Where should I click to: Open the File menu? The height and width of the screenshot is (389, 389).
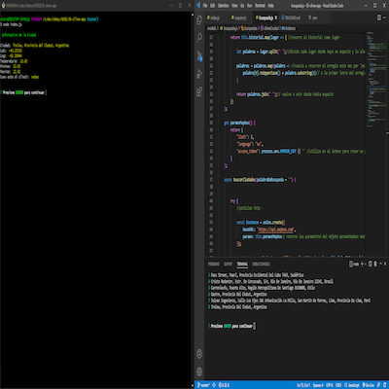(x=205, y=6)
